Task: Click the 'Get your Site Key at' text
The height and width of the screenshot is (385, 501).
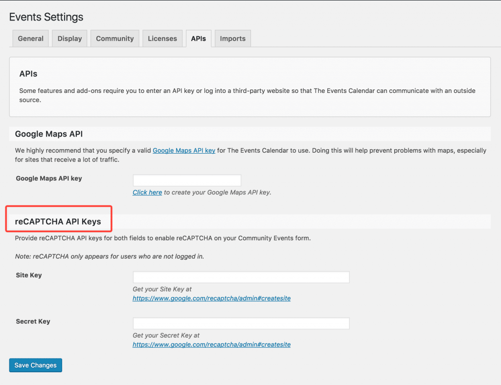Action: tap(162, 289)
